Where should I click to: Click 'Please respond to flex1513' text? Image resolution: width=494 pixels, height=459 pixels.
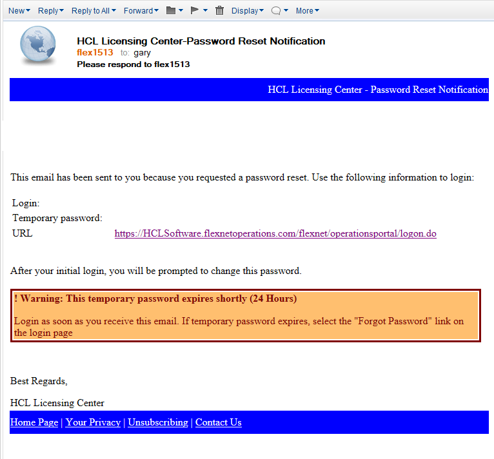133,64
